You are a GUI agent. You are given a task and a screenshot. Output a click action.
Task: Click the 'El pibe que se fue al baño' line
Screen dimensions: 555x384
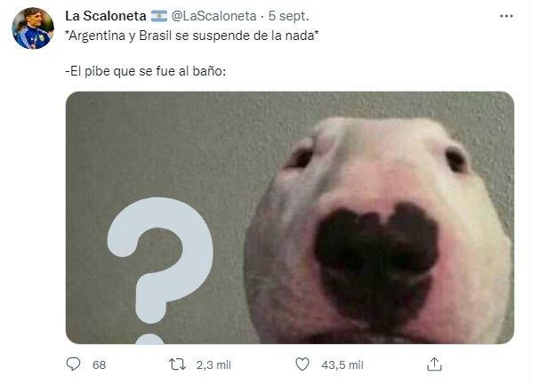click(x=146, y=71)
